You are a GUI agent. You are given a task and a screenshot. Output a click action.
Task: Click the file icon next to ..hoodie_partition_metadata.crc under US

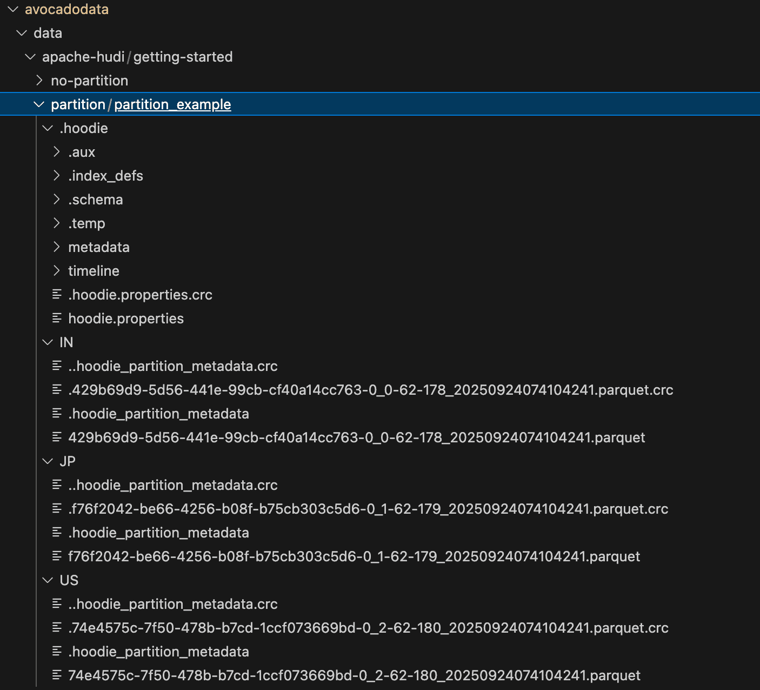point(57,604)
